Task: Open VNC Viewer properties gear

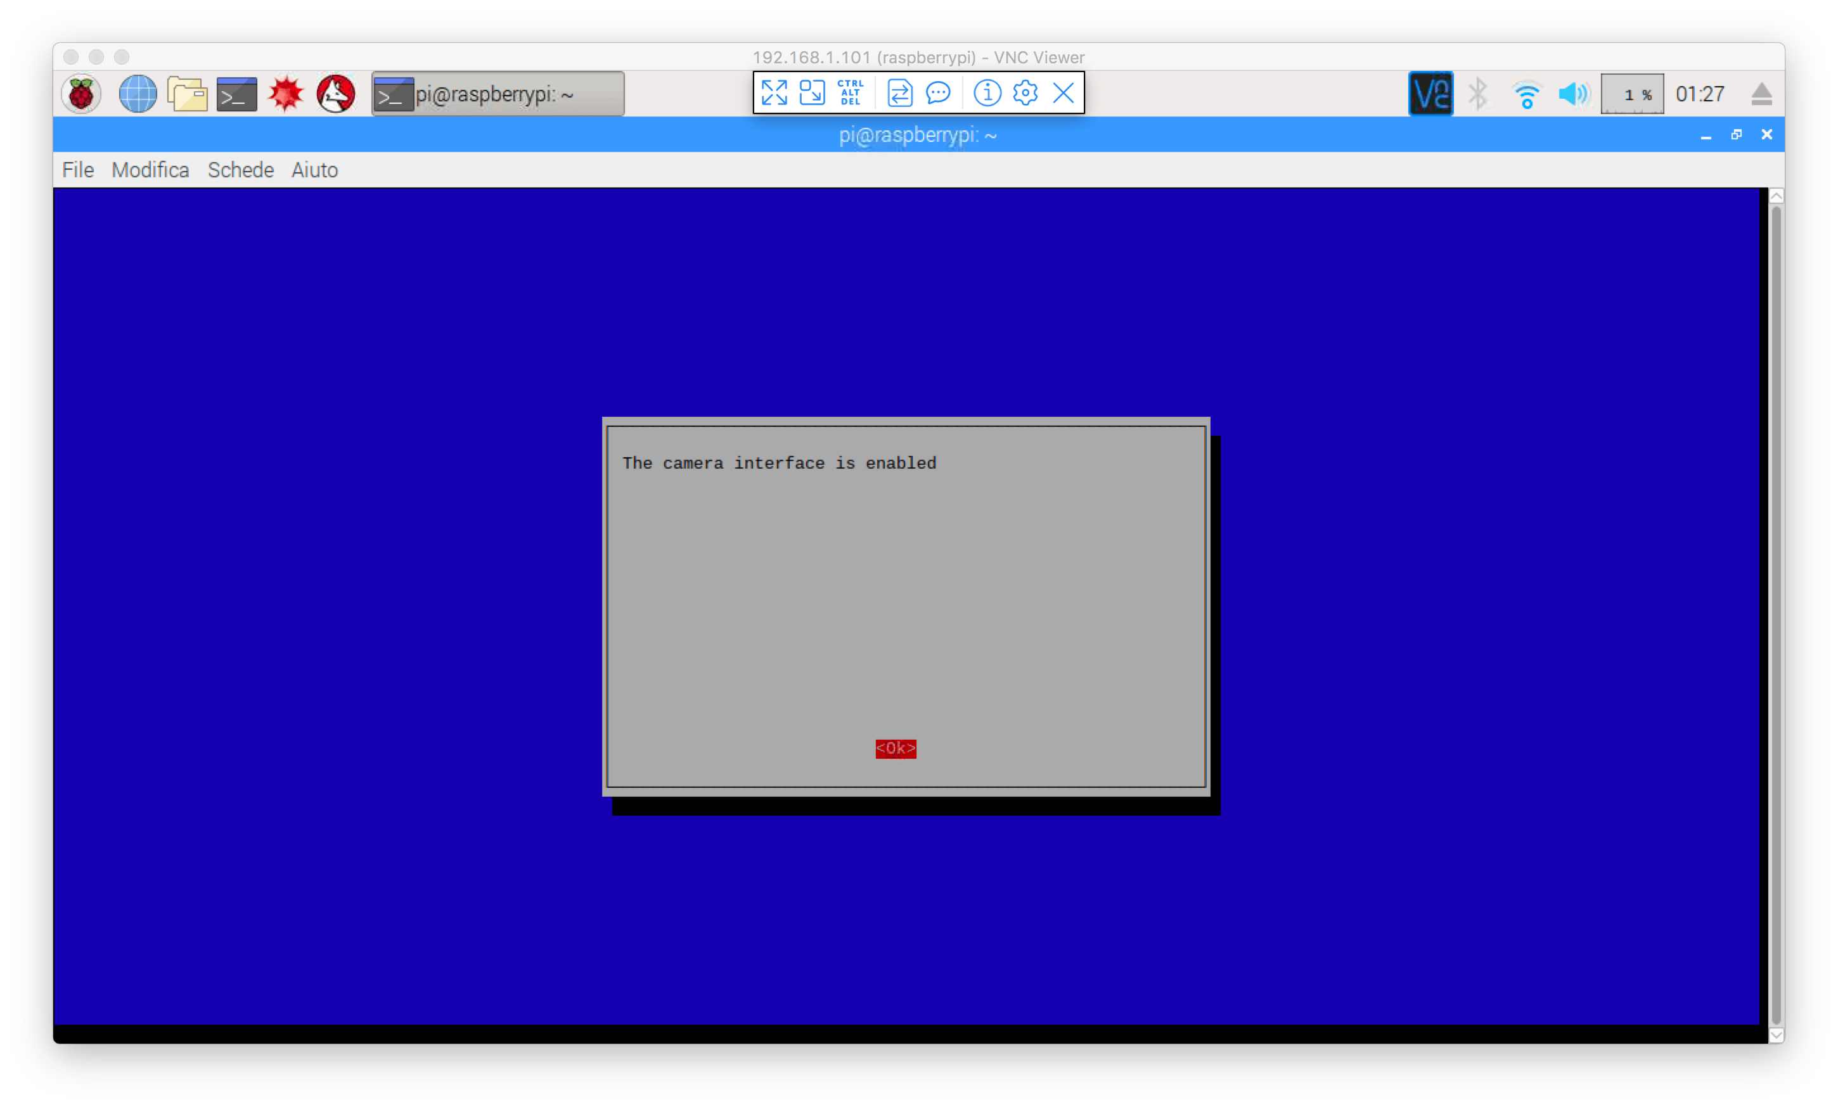Action: click(1025, 92)
